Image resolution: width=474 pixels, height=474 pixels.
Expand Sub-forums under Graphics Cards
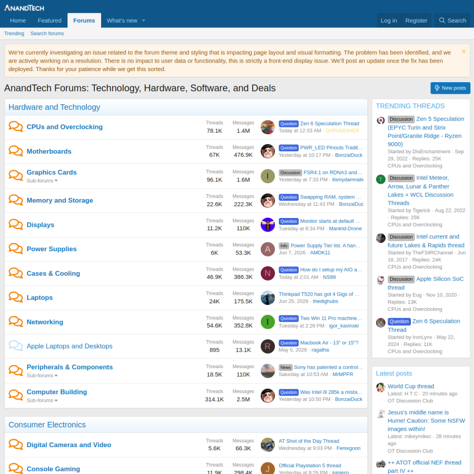point(42,181)
